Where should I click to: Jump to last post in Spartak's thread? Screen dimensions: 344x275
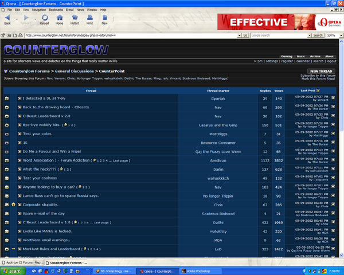333,99
